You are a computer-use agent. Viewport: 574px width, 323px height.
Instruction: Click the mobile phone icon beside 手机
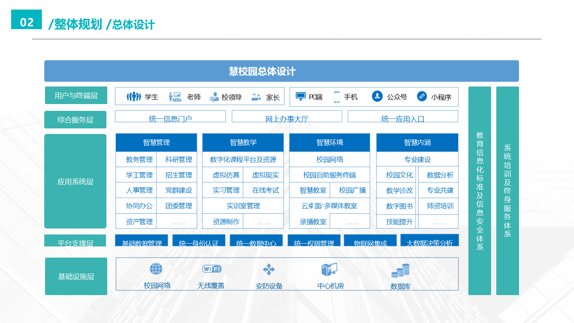pyautogui.click(x=337, y=97)
